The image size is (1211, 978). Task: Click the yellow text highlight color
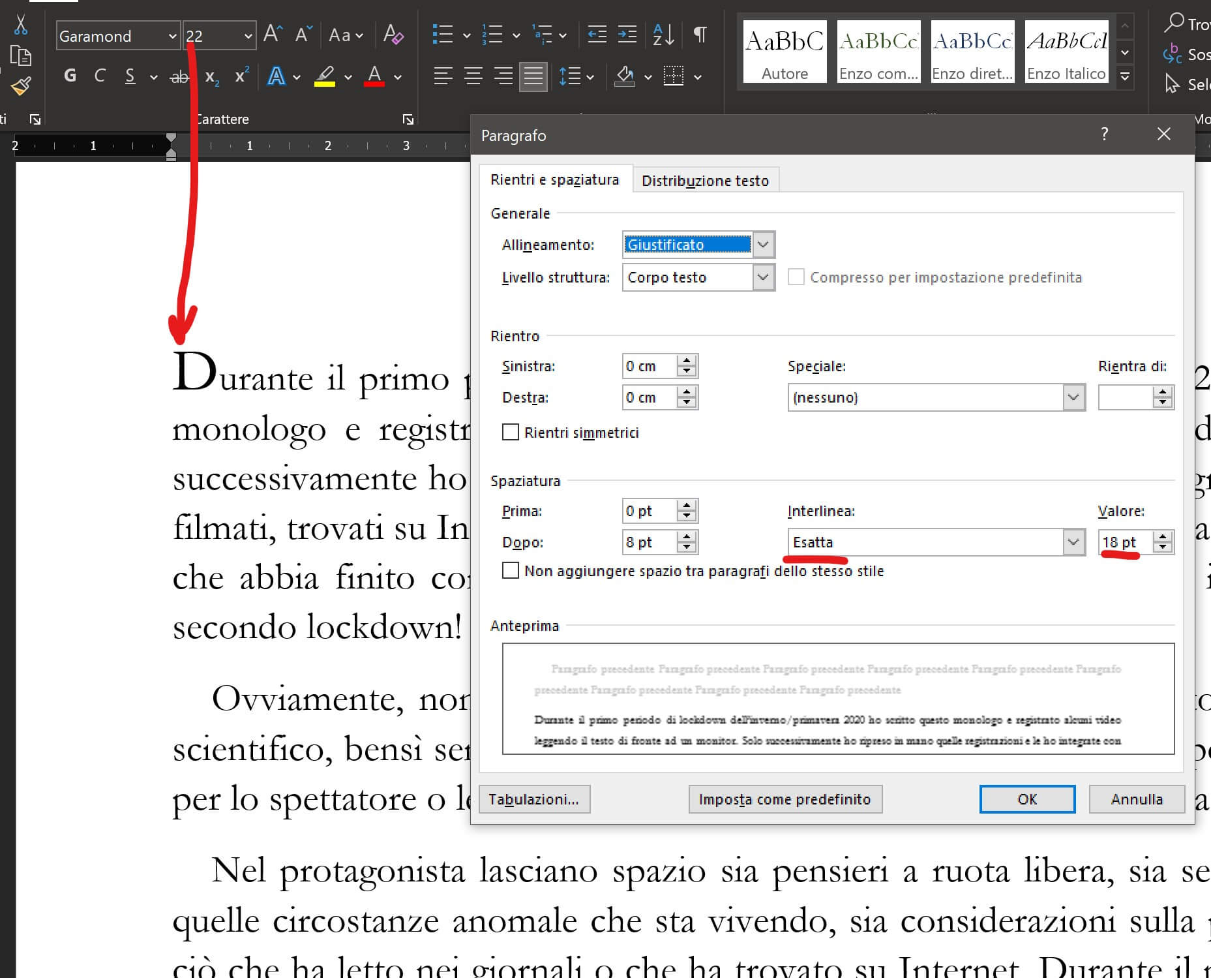coord(325,76)
